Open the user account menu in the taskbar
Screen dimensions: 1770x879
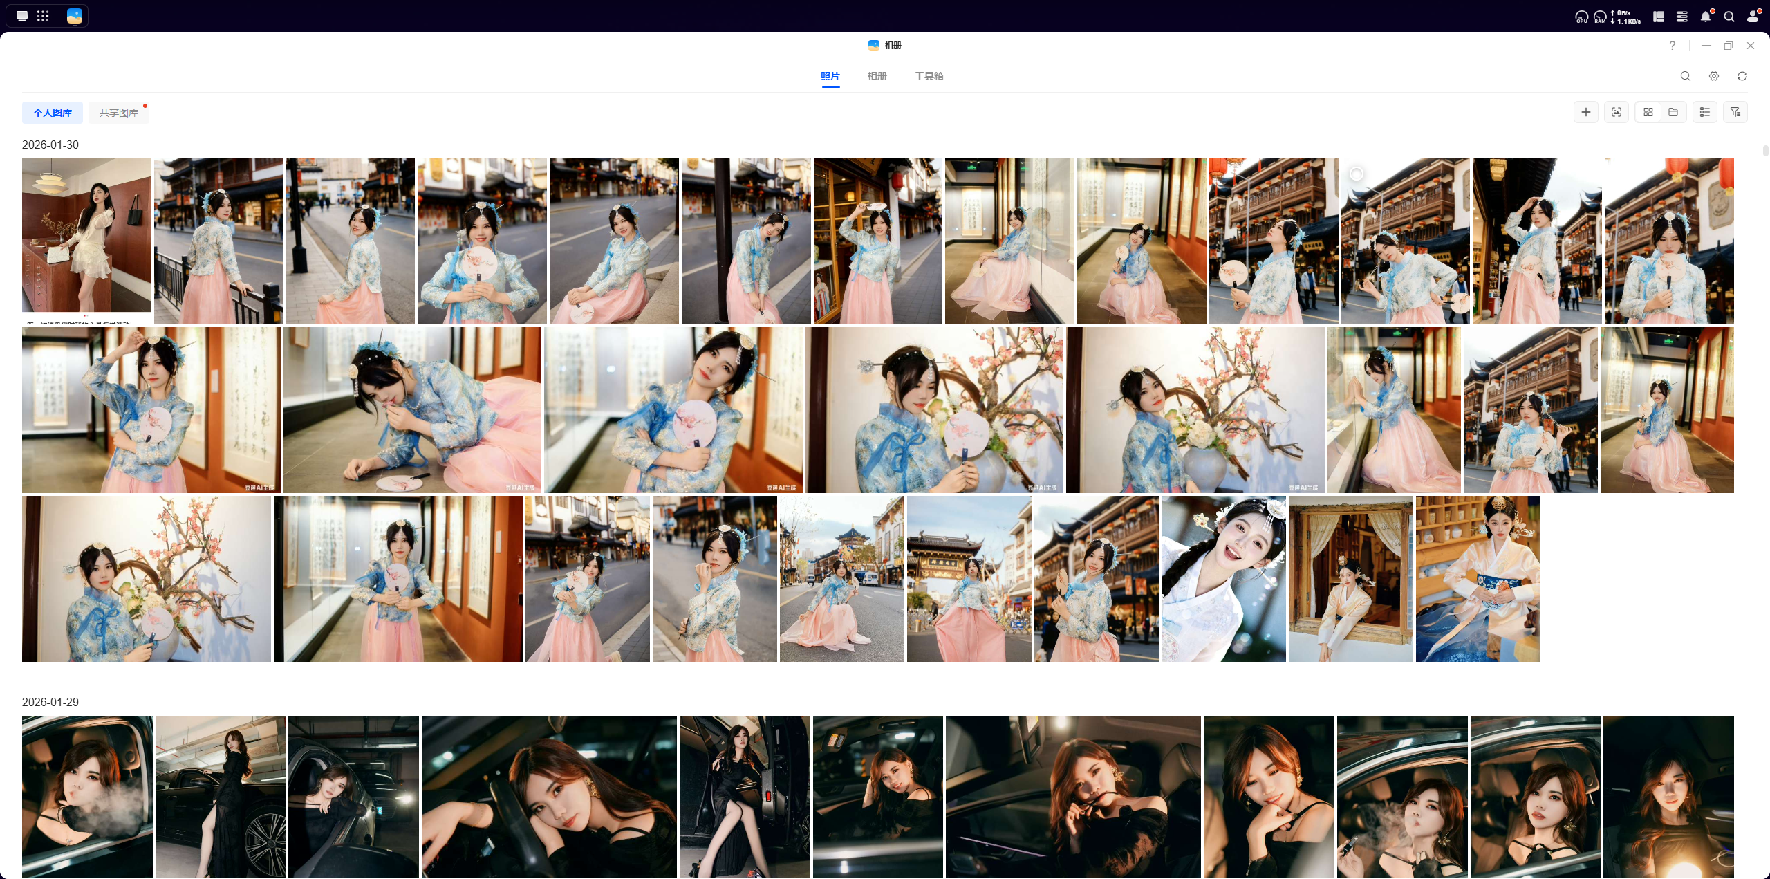point(1752,17)
